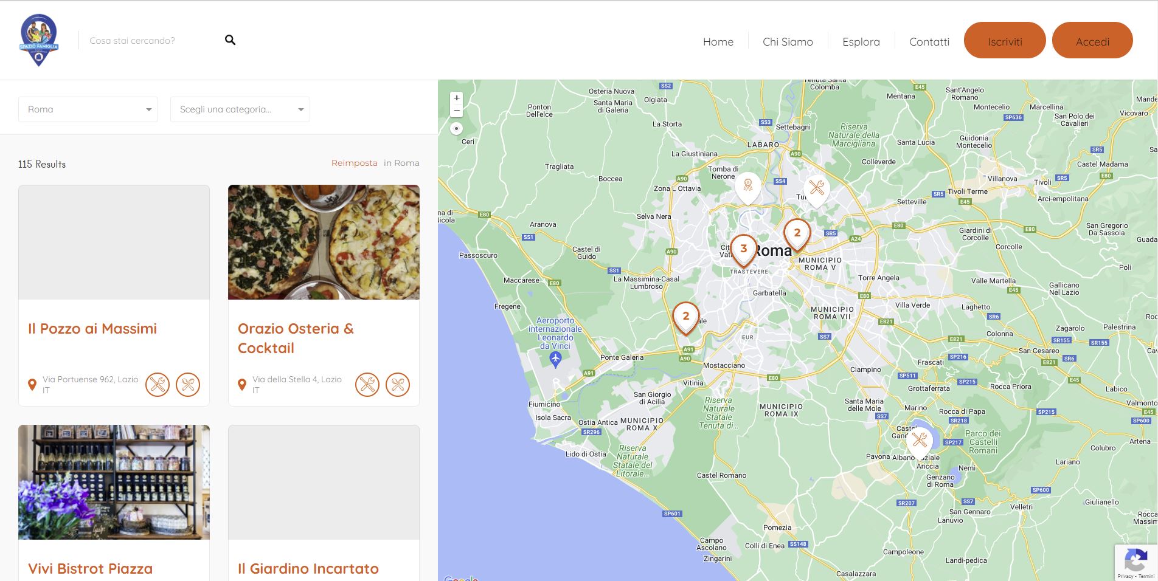Select Esplora in the navigation
This screenshot has width=1158, height=581.
click(861, 41)
